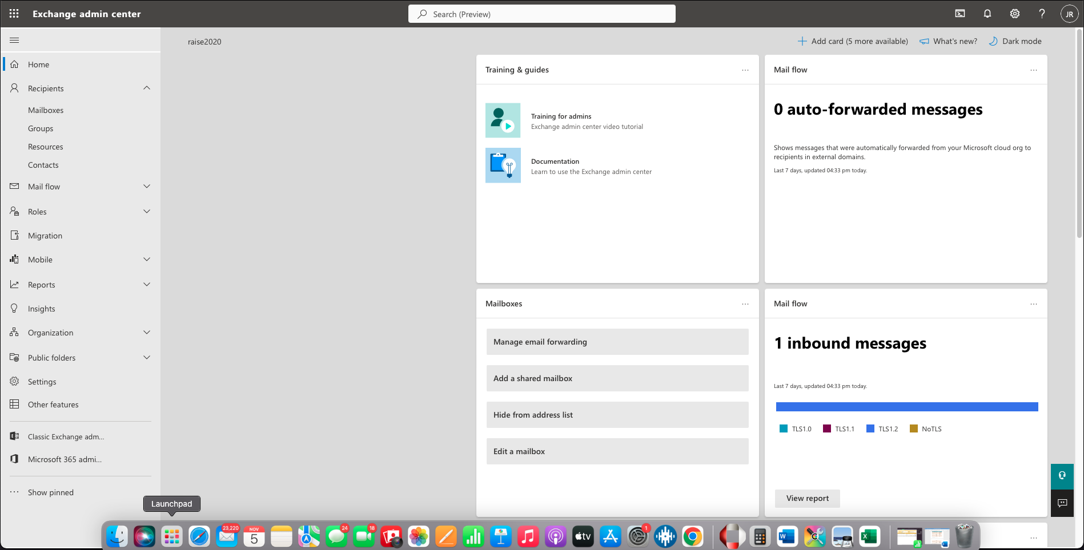Screen dimensions: 1084x550
Task: Collapse the Recipients section
Action: pos(147,88)
